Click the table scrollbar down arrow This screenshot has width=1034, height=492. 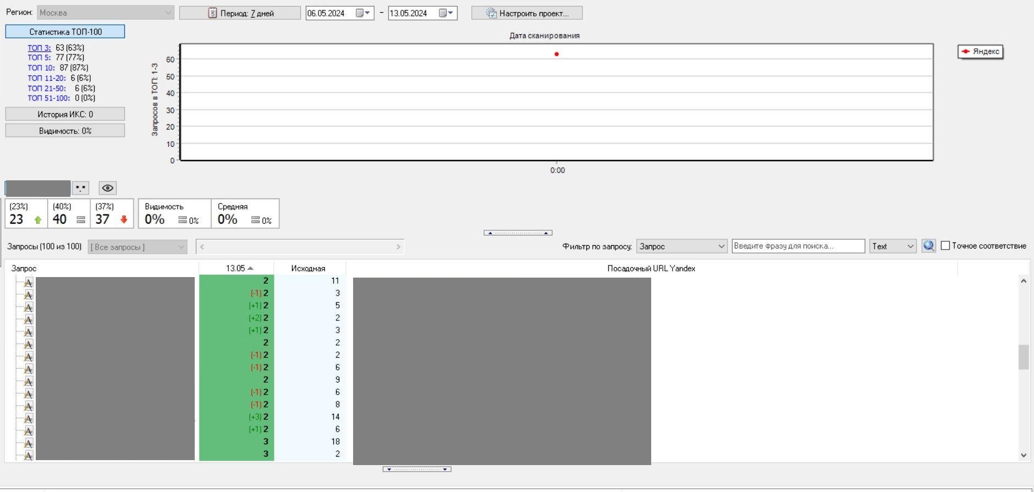(1024, 455)
